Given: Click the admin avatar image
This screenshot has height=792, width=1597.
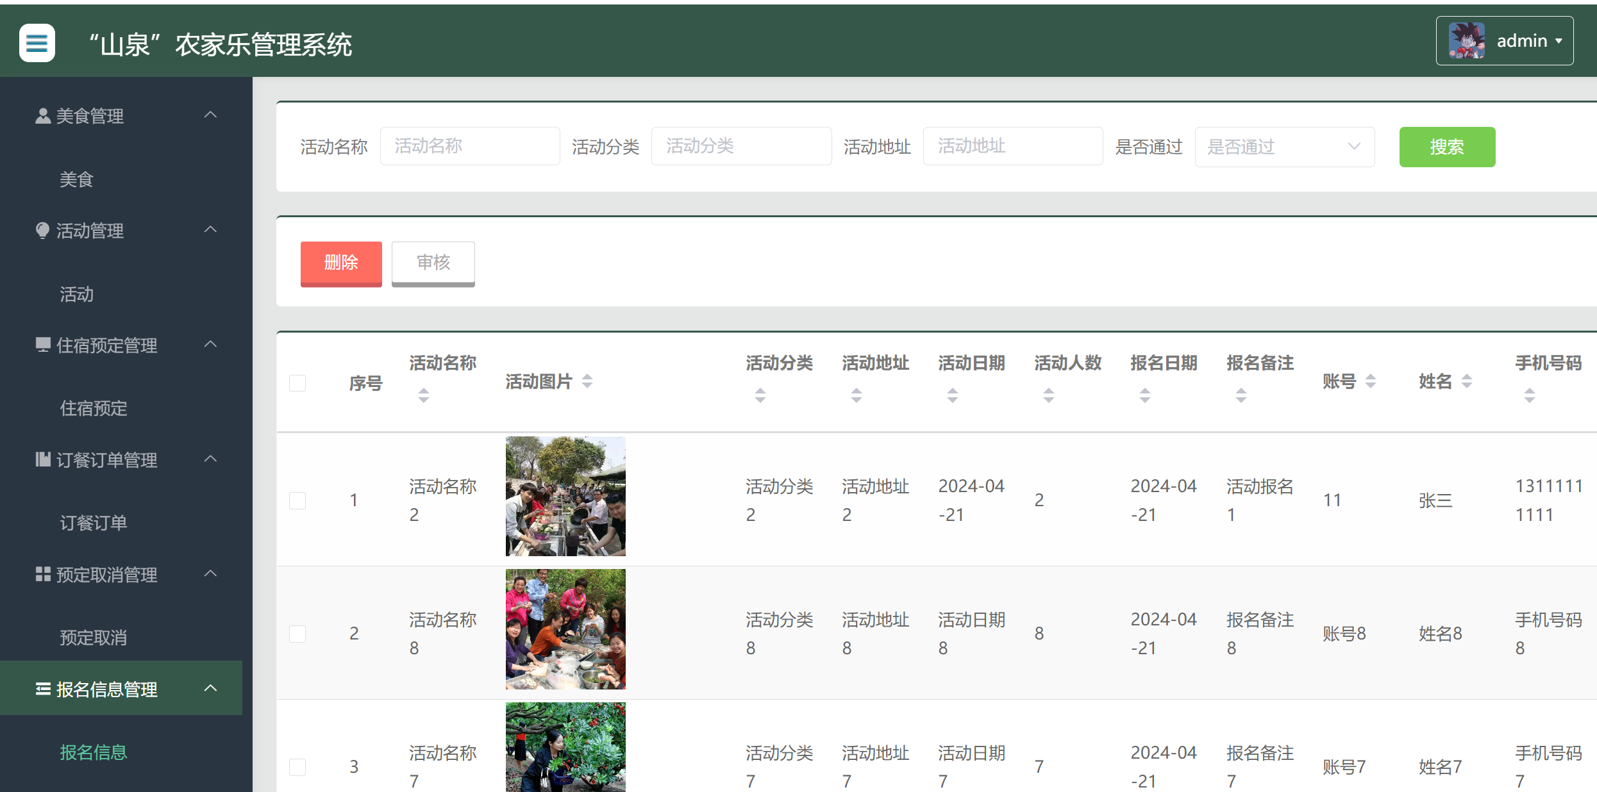Looking at the screenshot, I should pyautogui.click(x=1467, y=40).
